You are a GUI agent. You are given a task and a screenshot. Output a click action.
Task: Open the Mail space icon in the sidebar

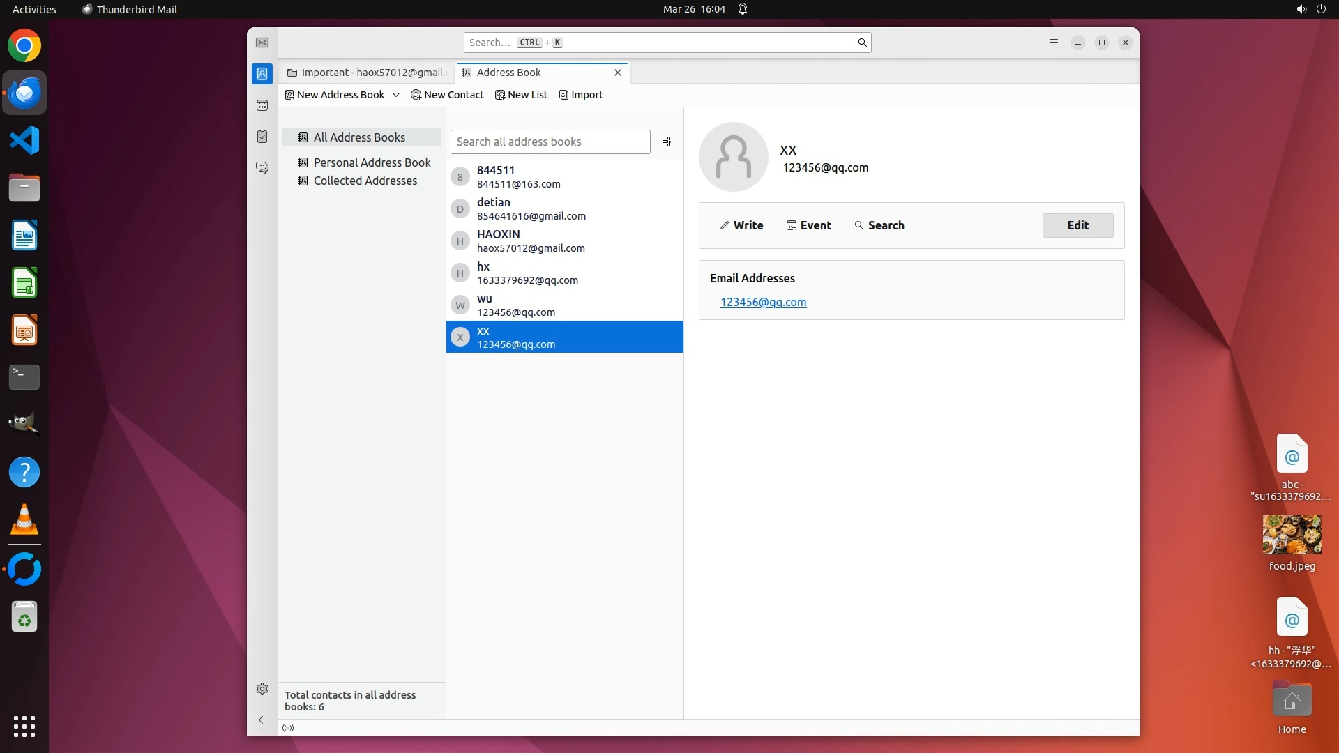coord(262,43)
